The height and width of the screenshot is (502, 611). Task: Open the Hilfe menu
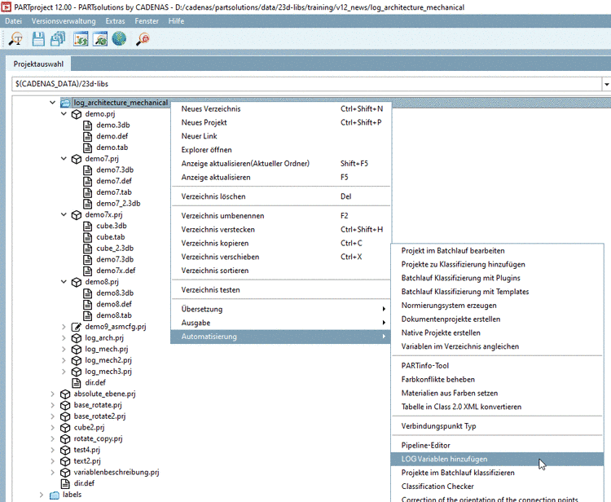[x=176, y=21]
